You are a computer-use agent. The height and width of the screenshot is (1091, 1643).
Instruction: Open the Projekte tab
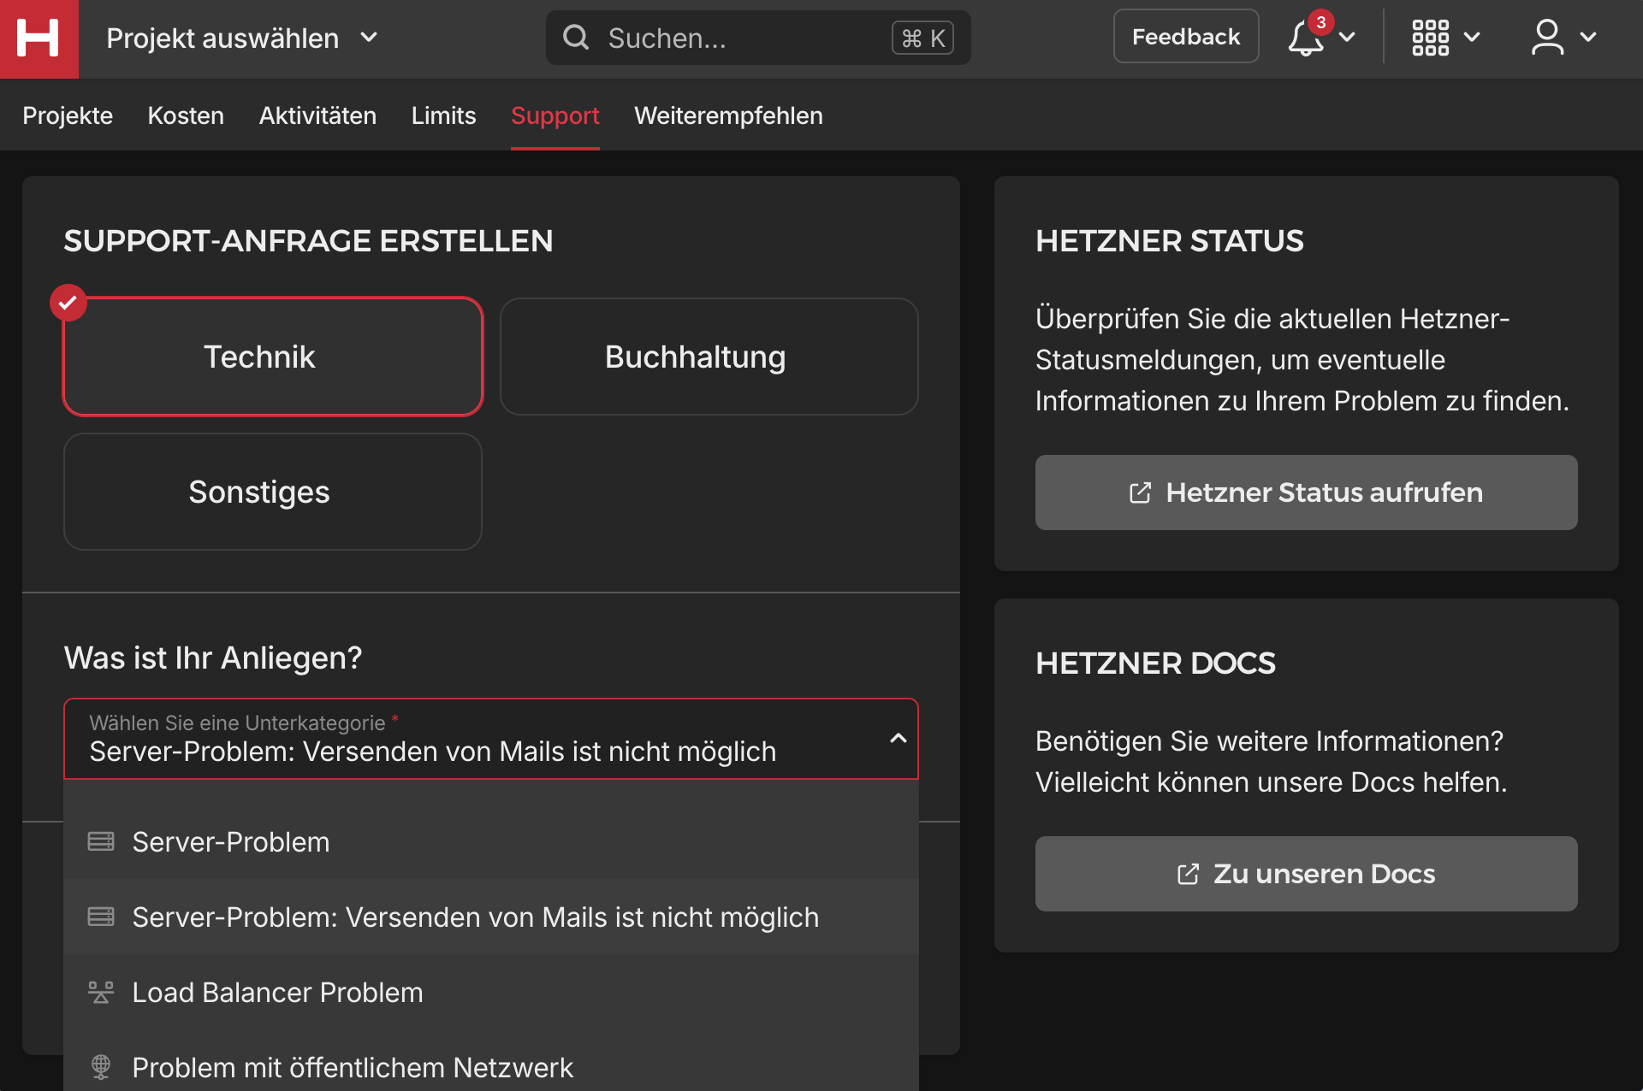coord(68,115)
